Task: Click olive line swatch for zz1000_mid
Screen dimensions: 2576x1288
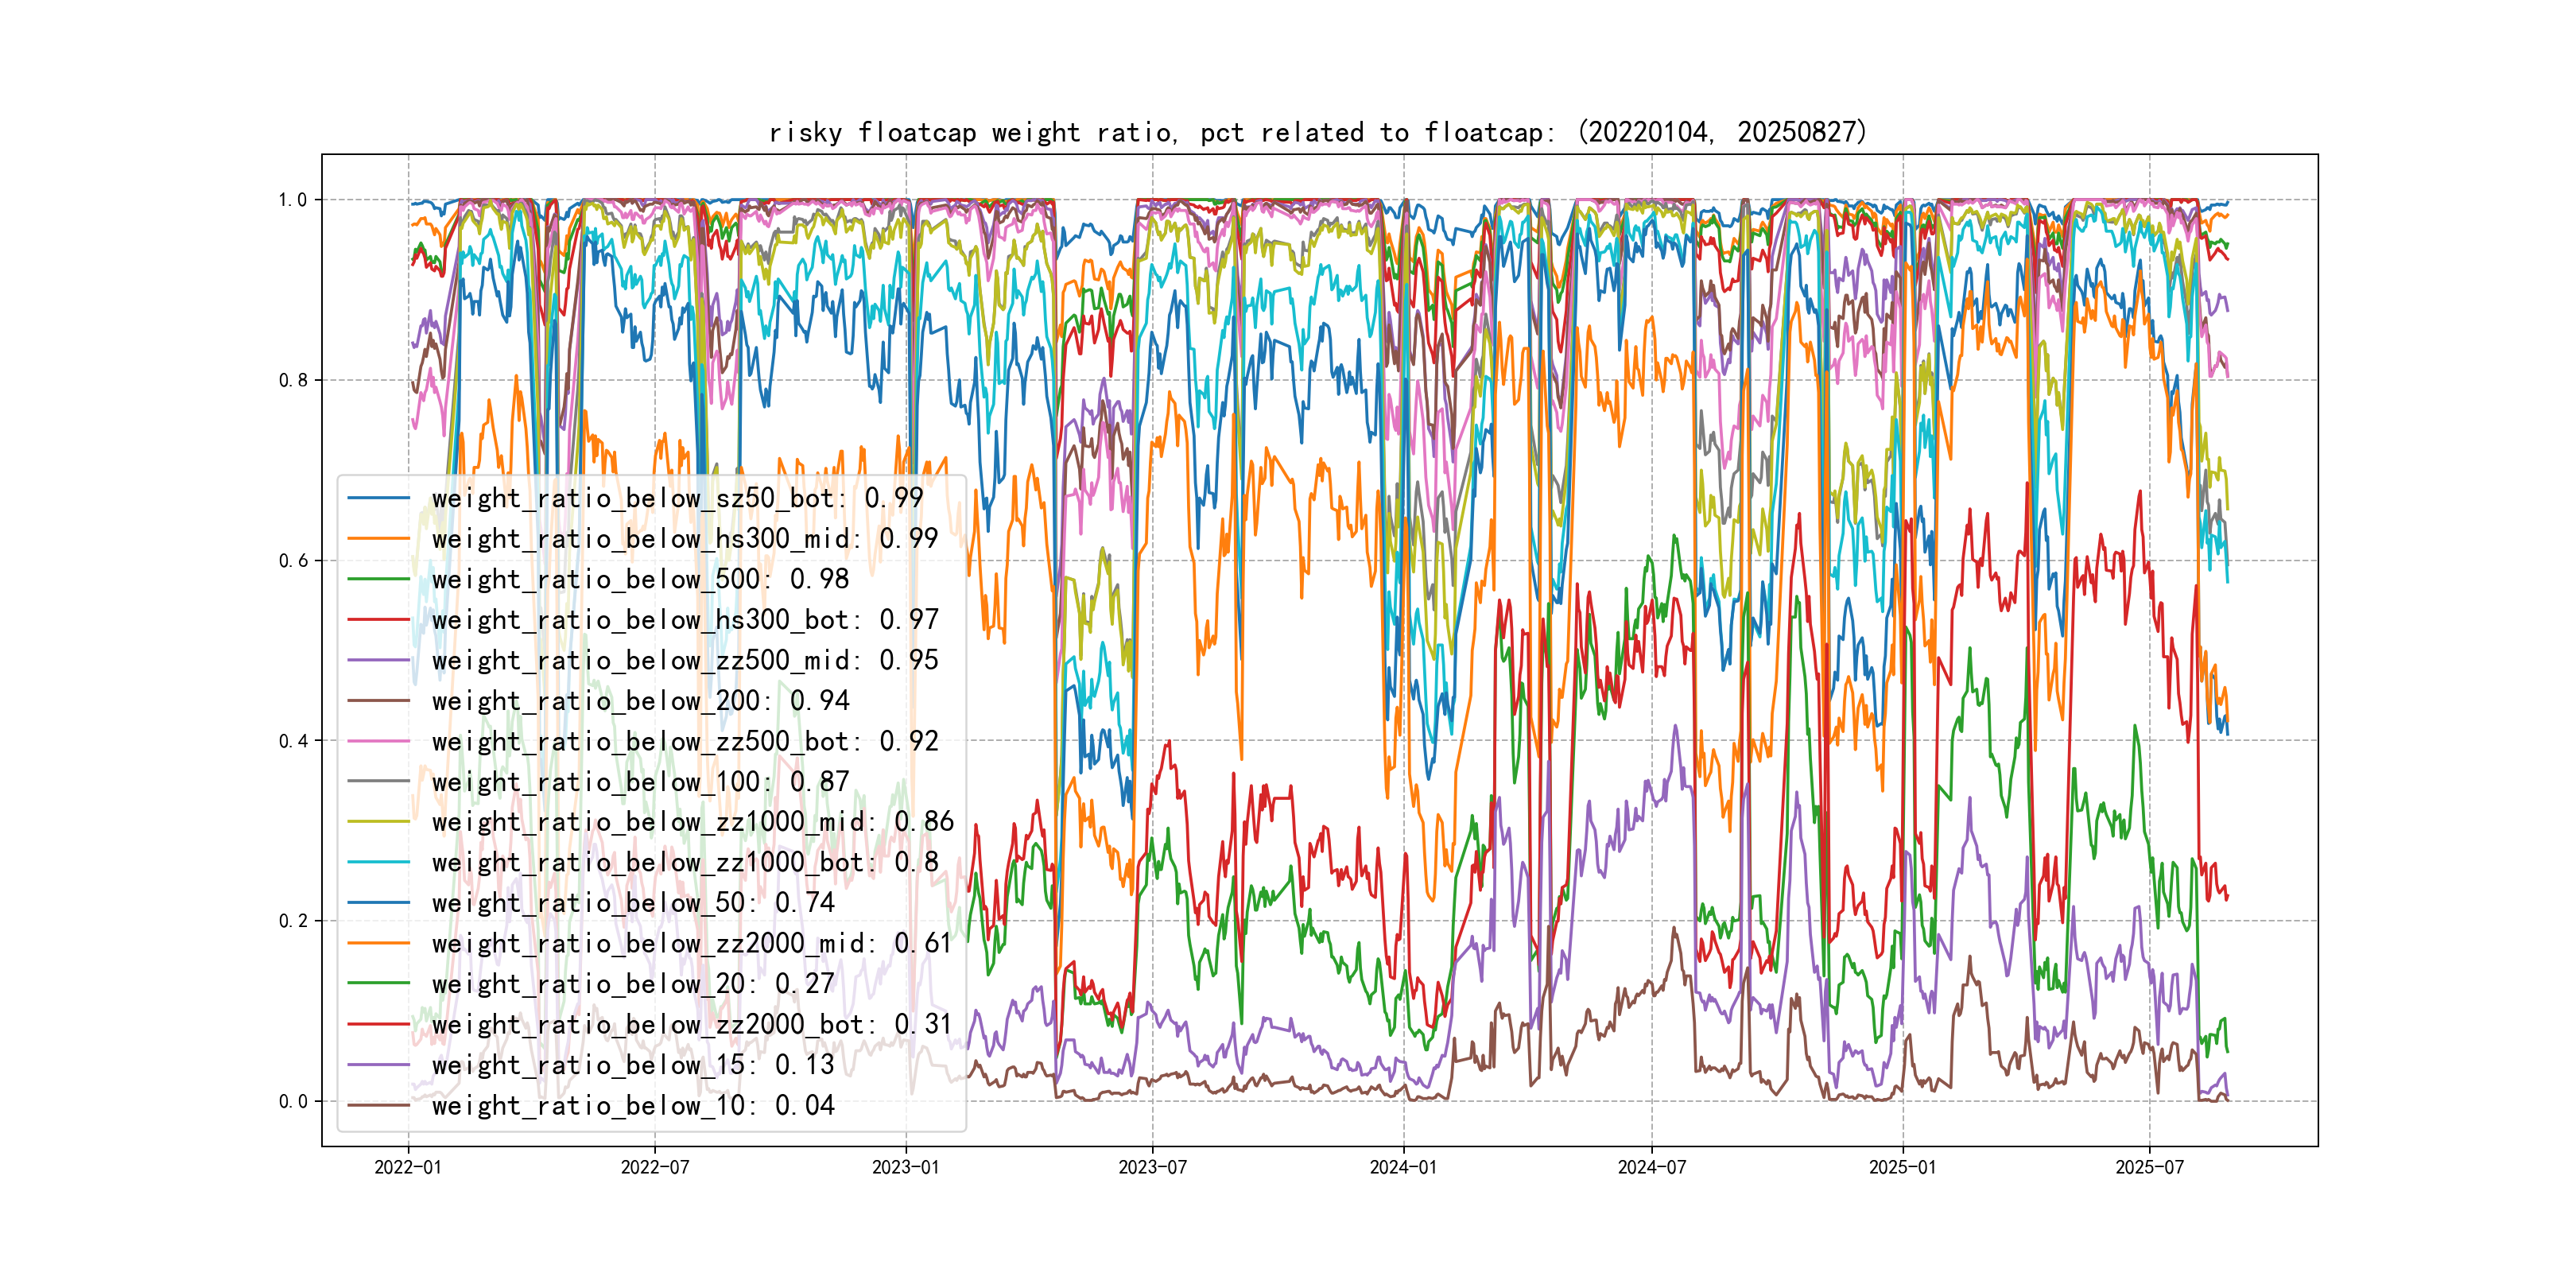Action: point(379,822)
